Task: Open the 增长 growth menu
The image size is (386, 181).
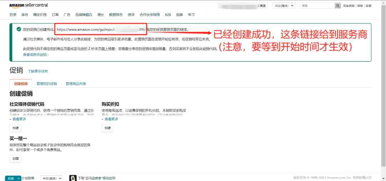Action: point(101,15)
